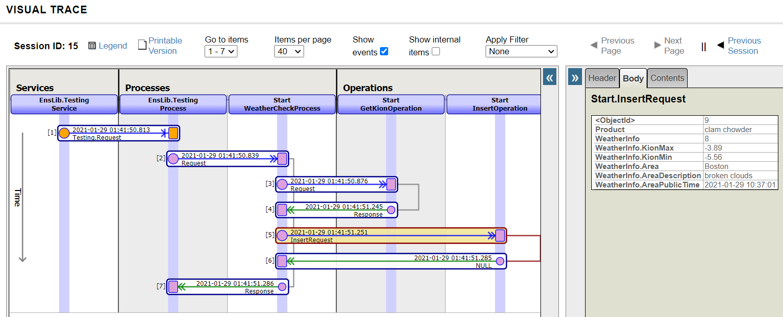Toggle the Show events checkbox
This screenshot has height=317, width=783.
[x=384, y=51]
